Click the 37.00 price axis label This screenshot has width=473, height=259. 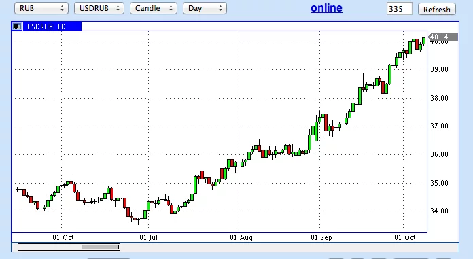point(439,126)
